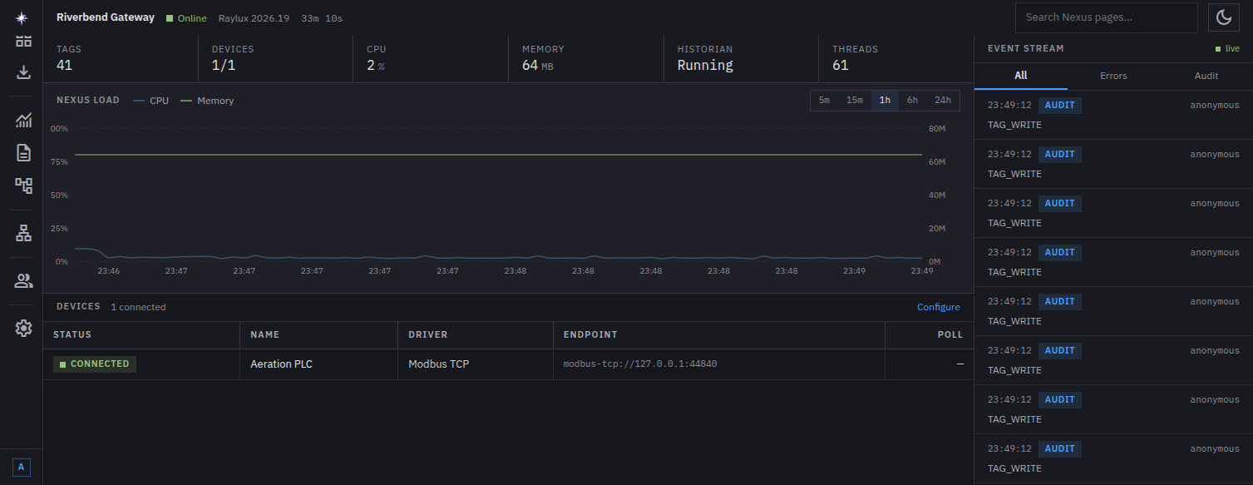Click the 33m 10s uptime label

coord(322,18)
